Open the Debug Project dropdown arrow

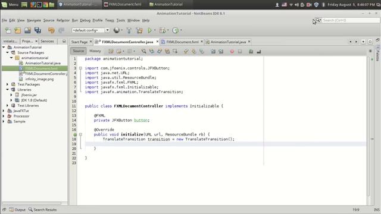pyautogui.click(x=168, y=30)
